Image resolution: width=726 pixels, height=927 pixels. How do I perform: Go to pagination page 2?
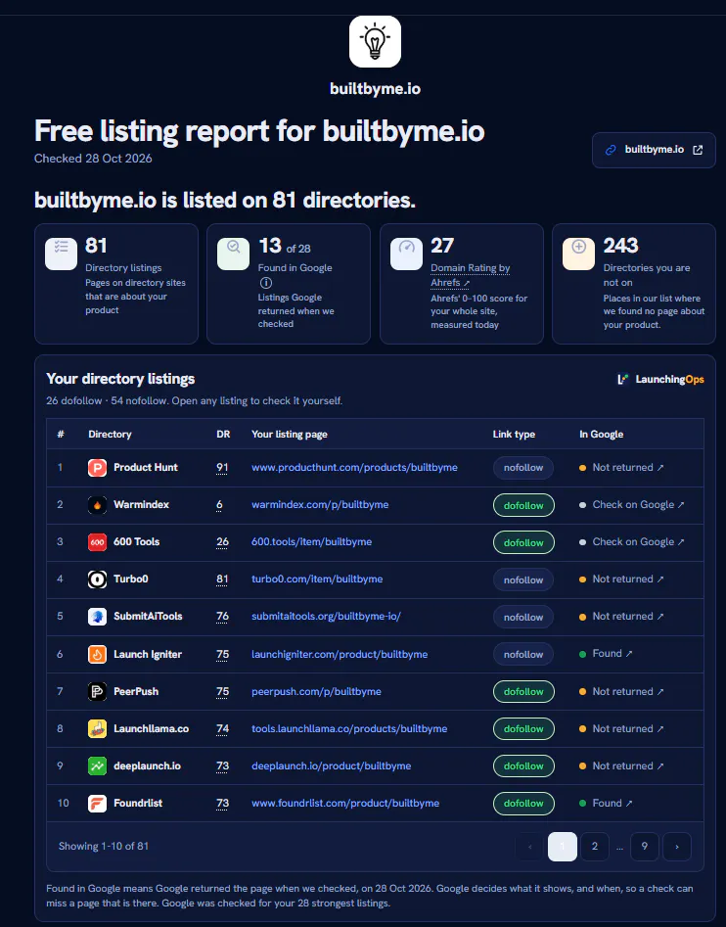pyautogui.click(x=595, y=846)
